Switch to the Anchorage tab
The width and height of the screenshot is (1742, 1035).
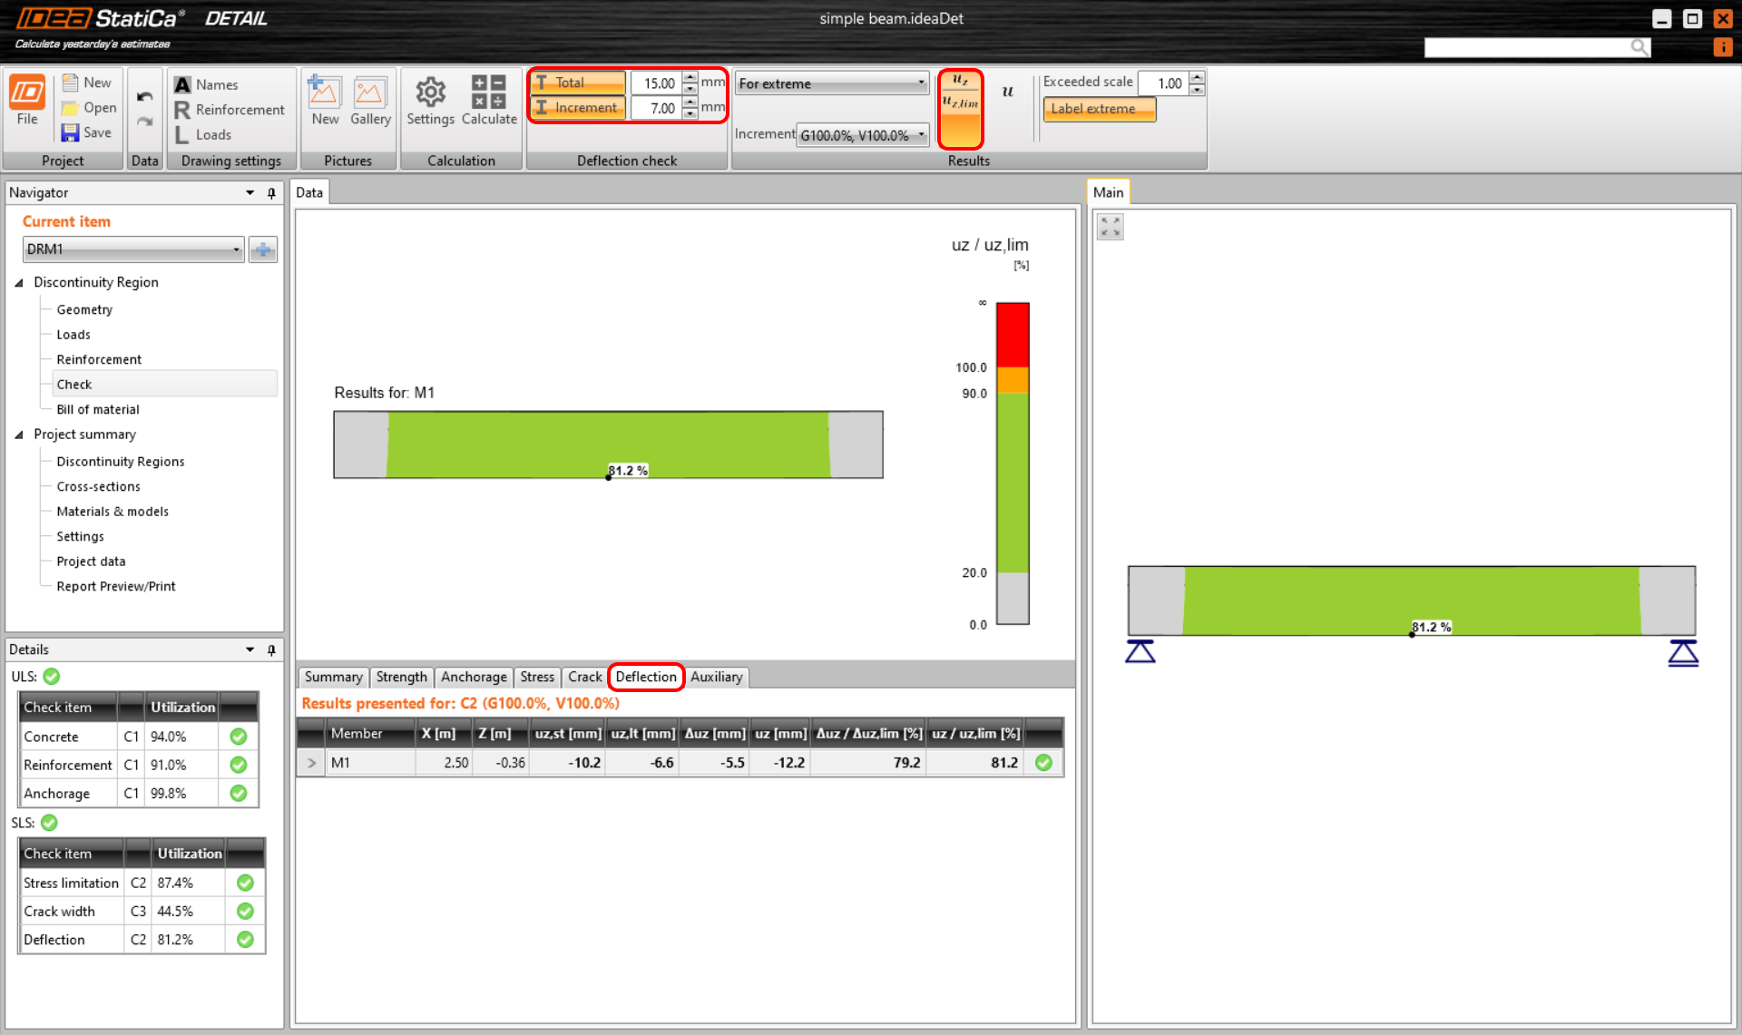474,677
